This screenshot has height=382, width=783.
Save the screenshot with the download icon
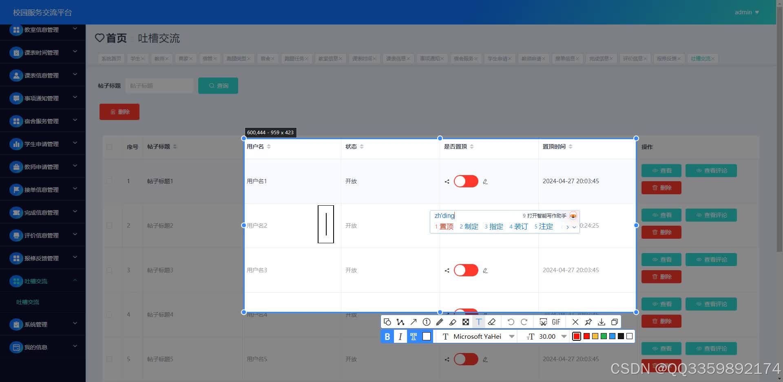pyautogui.click(x=602, y=322)
